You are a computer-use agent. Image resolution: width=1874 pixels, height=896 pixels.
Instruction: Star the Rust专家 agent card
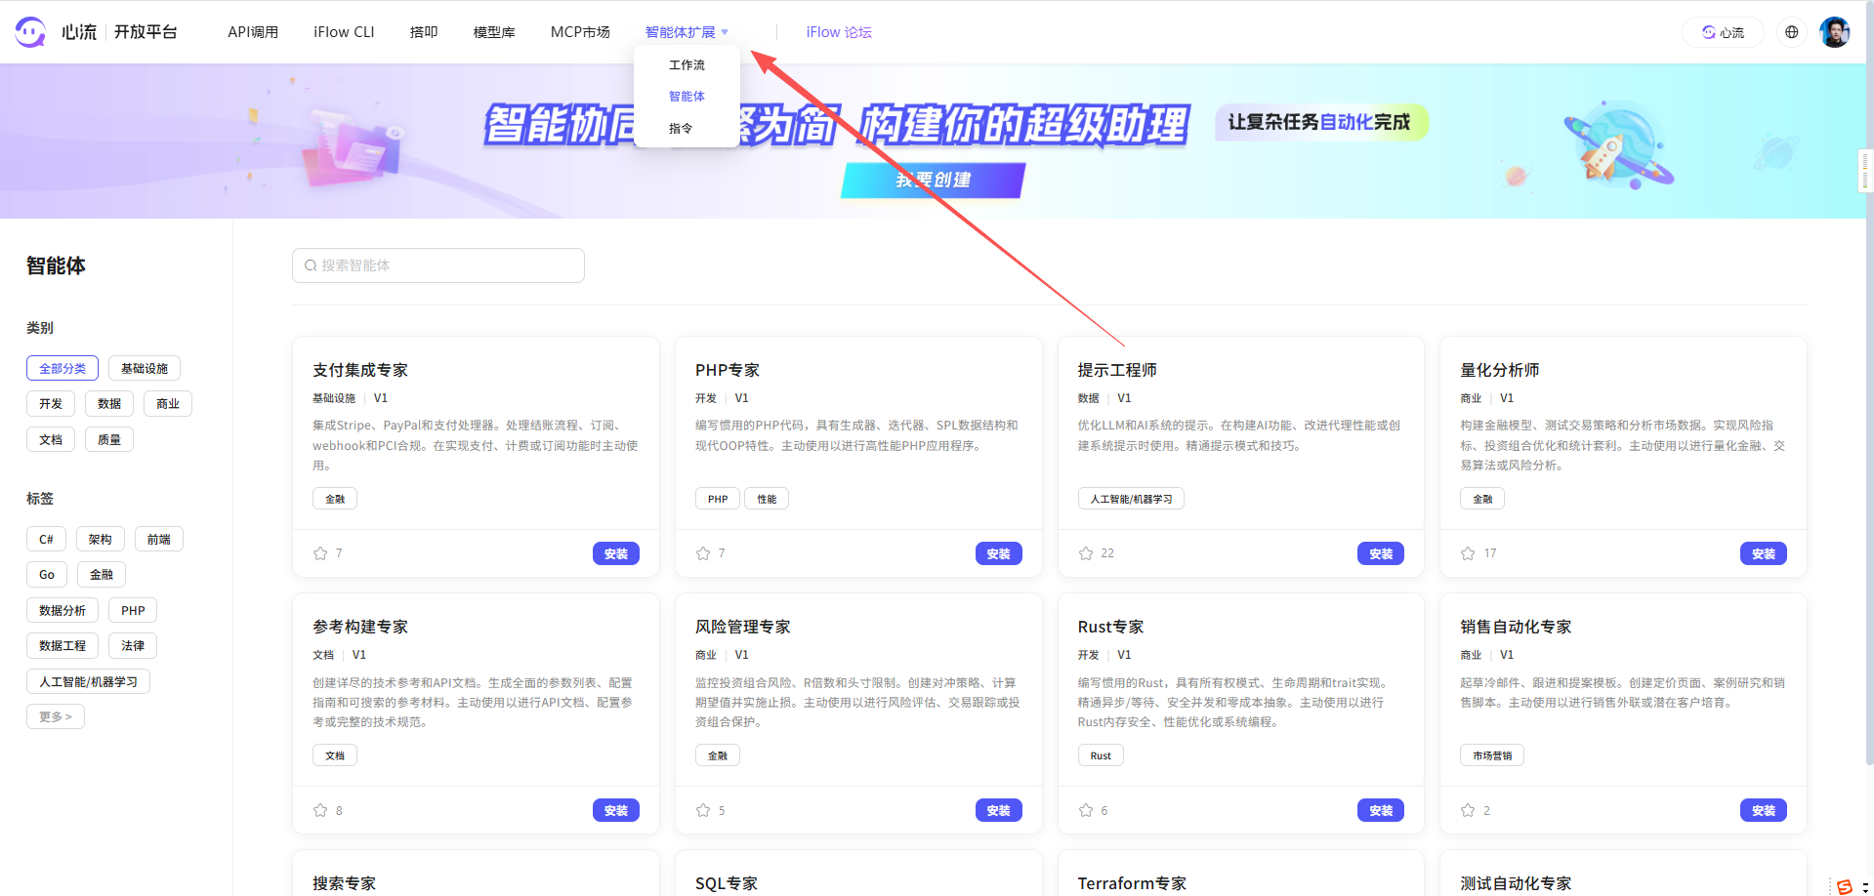coord(1086,810)
